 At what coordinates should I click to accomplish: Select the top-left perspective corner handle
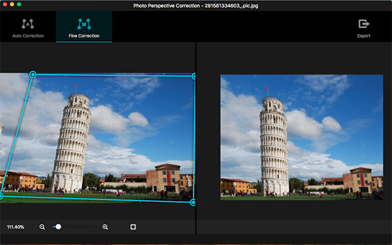pyautogui.click(x=33, y=74)
